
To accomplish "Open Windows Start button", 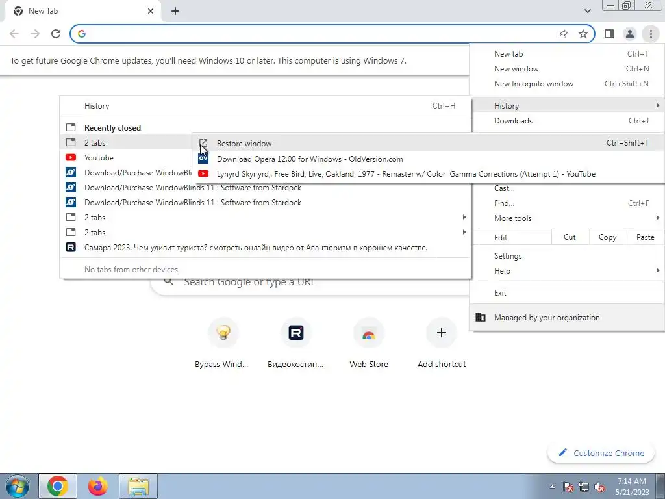I will pyautogui.click(x=18, y=486).
